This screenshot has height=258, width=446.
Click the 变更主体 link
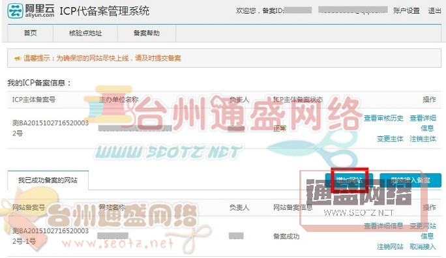point(390,139)
